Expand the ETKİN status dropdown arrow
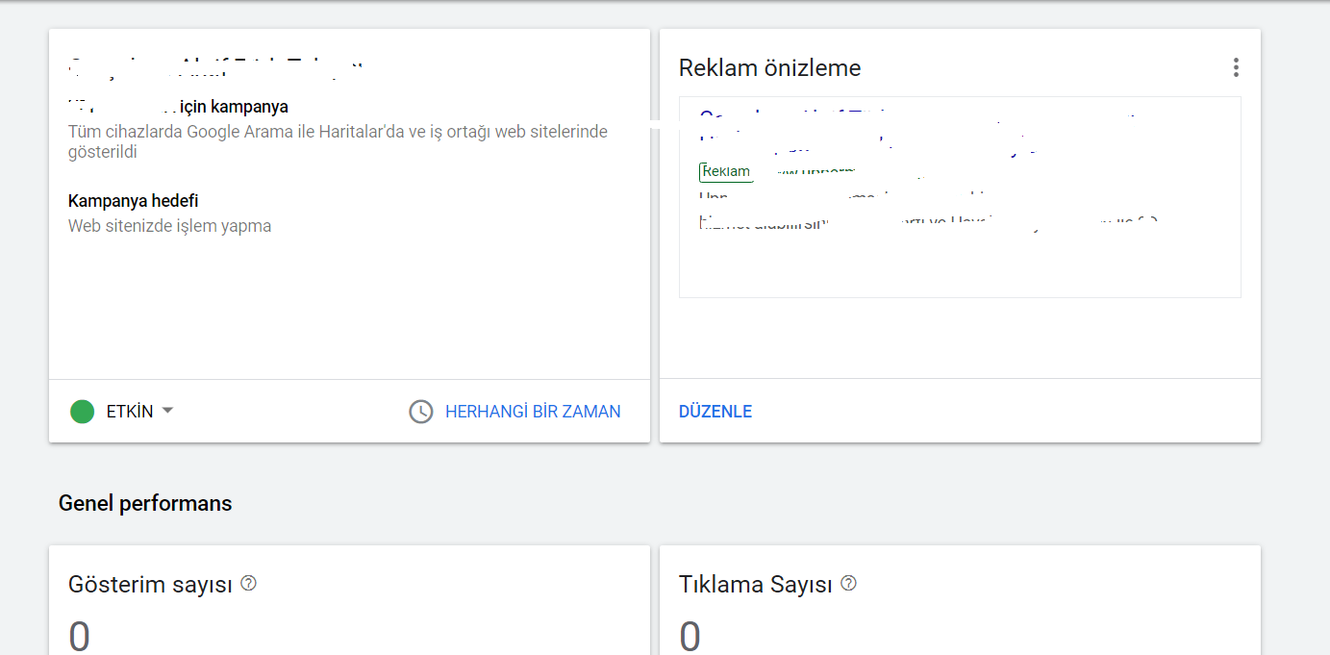Viewport: 1330px width, 655px height. (x=167, y=411)
